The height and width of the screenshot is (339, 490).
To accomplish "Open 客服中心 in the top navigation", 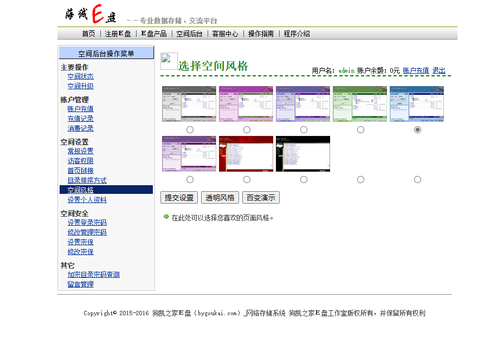I will (225, 34).
